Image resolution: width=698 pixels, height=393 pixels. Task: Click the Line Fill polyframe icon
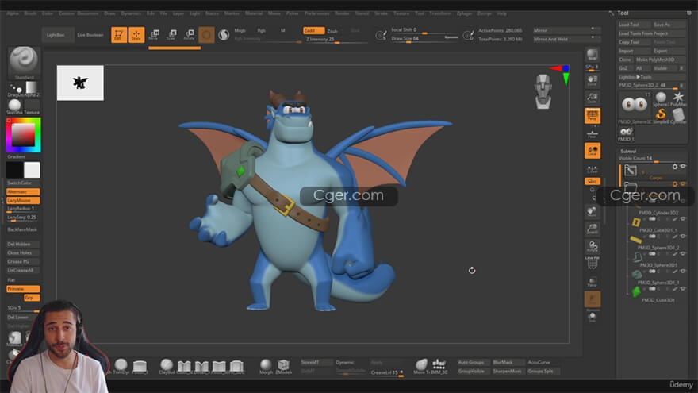coord(592,264)
